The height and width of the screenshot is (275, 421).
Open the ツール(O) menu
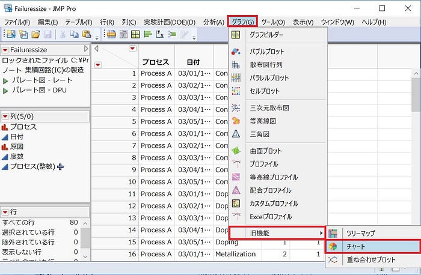273,22
